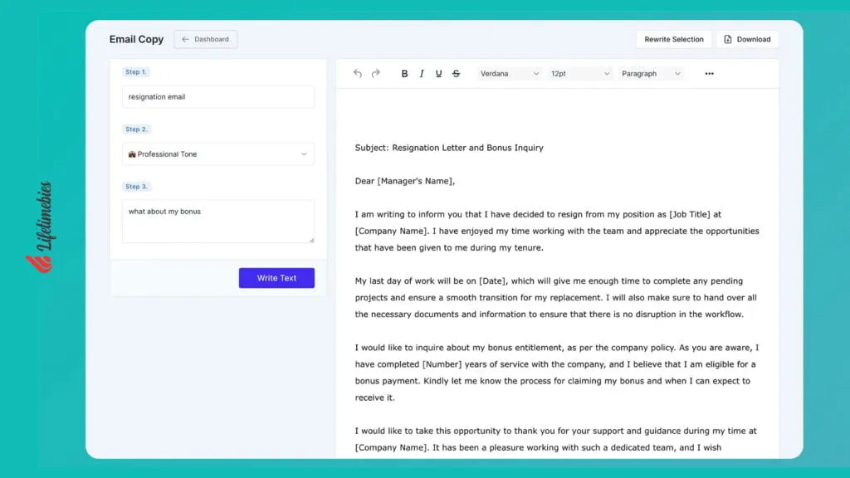Focus the resignation email input field

pyautogui.click(x=218, y=96)
